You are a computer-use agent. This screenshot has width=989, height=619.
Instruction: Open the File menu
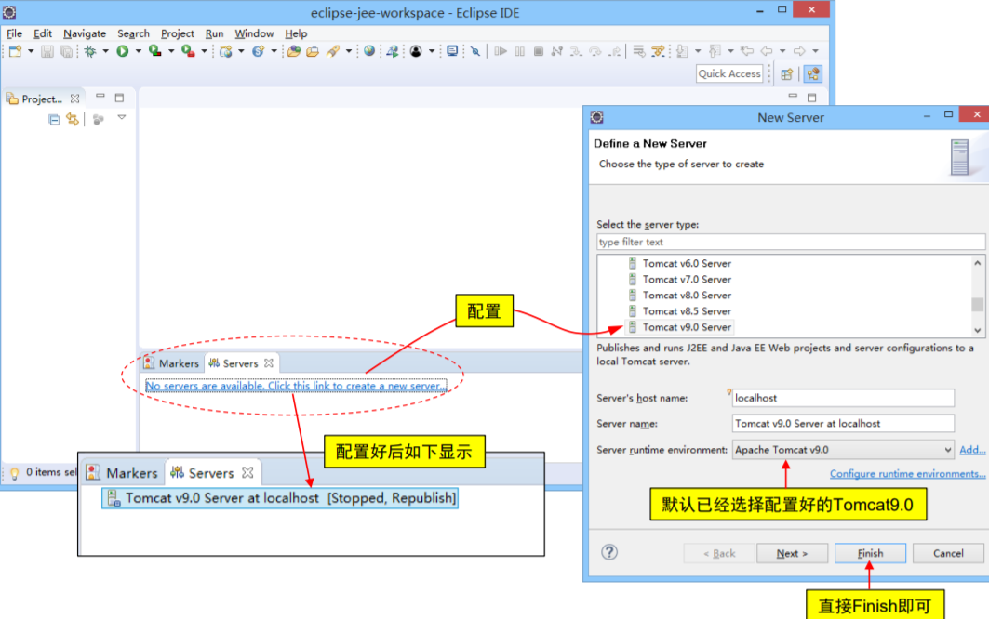point(15,33)
